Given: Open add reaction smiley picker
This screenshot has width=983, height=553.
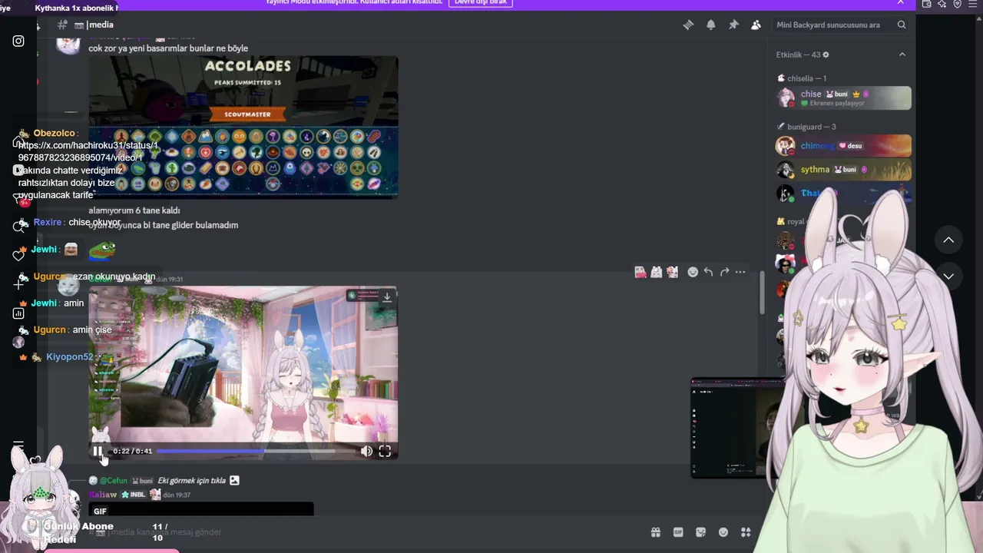Looking at the screenshot, I should coord(693,272).
